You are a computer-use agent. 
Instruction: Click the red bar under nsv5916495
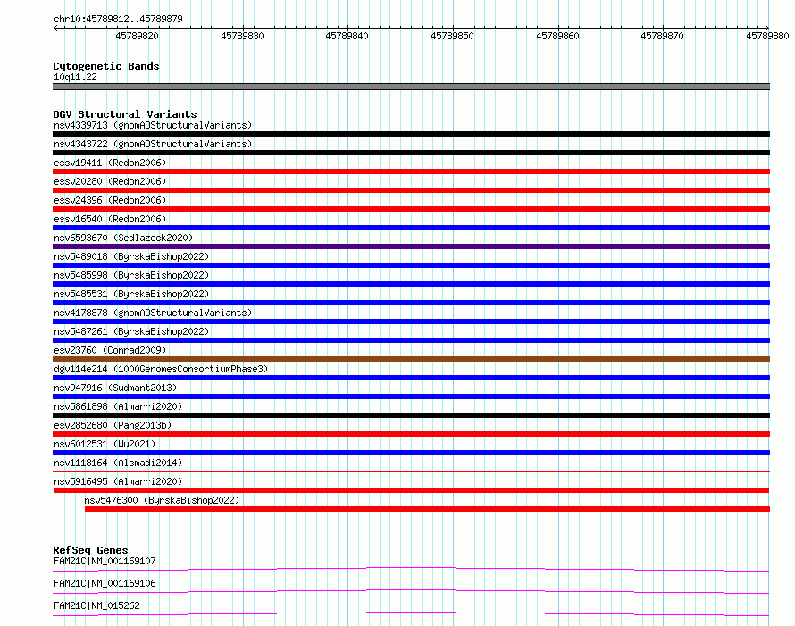coord(411,490)
